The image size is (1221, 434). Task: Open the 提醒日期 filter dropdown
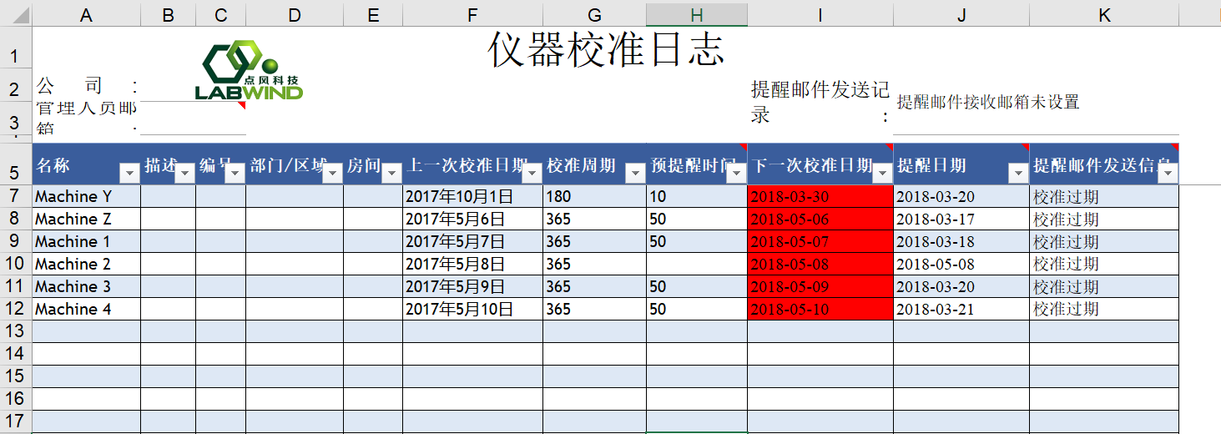click(1017, 173)
